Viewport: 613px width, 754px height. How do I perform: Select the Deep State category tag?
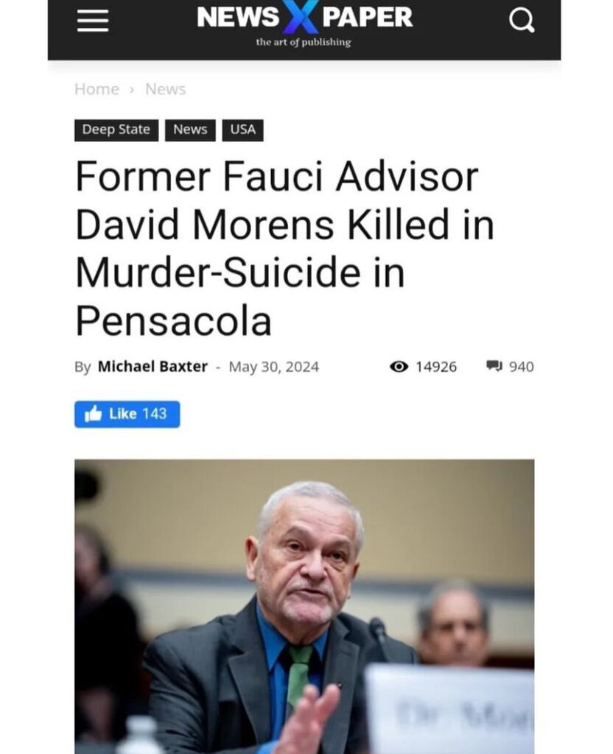tap(116, 130)
